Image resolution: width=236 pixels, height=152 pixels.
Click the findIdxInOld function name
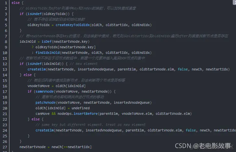[47, 53]
